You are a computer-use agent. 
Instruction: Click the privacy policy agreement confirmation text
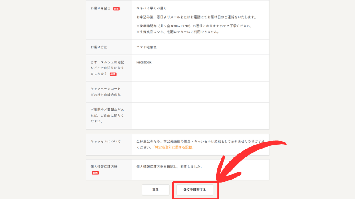(169, 167)
